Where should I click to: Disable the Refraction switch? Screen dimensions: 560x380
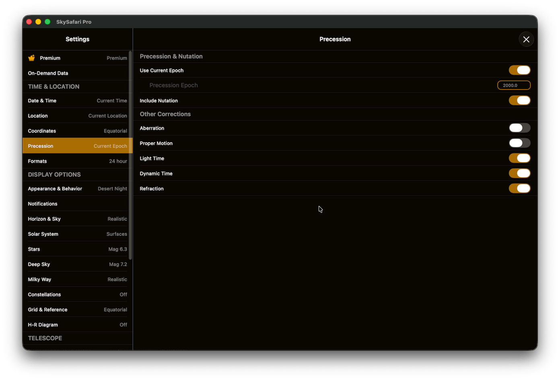click(519, 188)
